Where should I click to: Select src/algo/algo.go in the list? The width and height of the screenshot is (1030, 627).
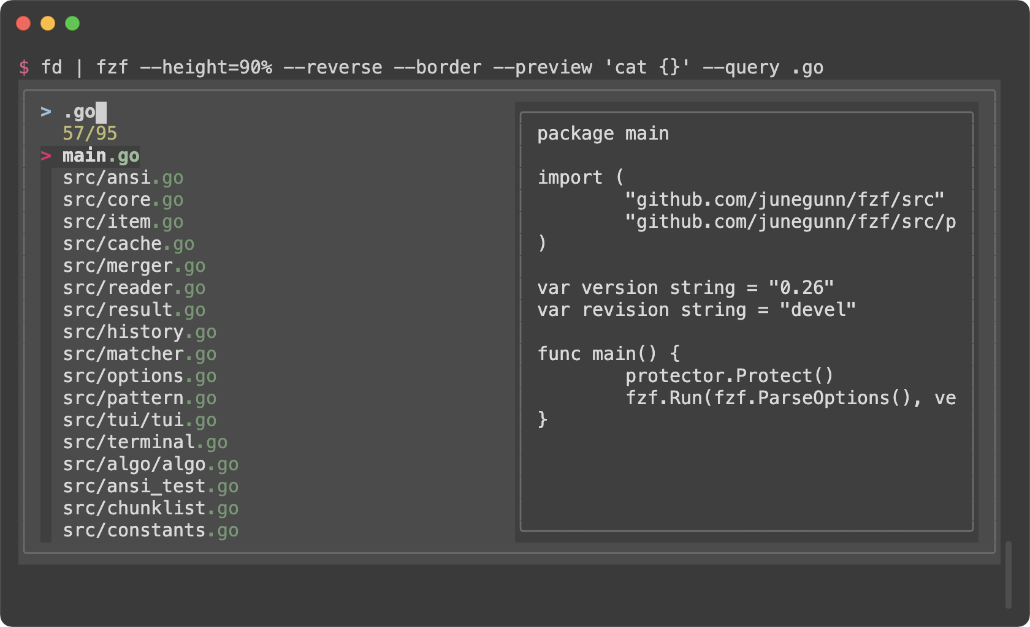(x=150, y=465)
